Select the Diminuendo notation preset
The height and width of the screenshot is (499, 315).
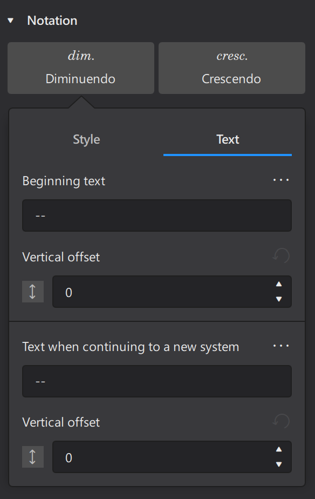point(80,68)
